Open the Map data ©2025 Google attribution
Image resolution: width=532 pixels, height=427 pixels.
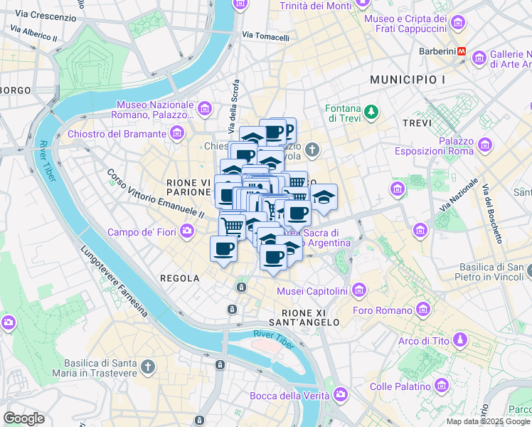click(x=488, y=422)
